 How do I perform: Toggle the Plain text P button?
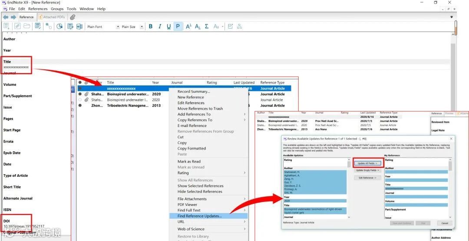178,26
